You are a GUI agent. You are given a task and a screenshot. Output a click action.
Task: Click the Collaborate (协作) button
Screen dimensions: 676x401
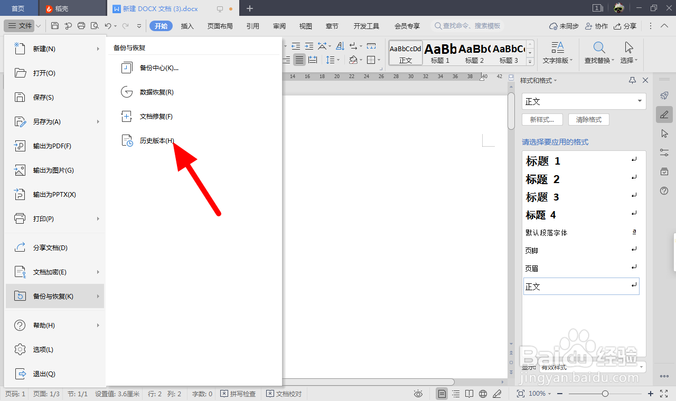[x=597, y=26]
